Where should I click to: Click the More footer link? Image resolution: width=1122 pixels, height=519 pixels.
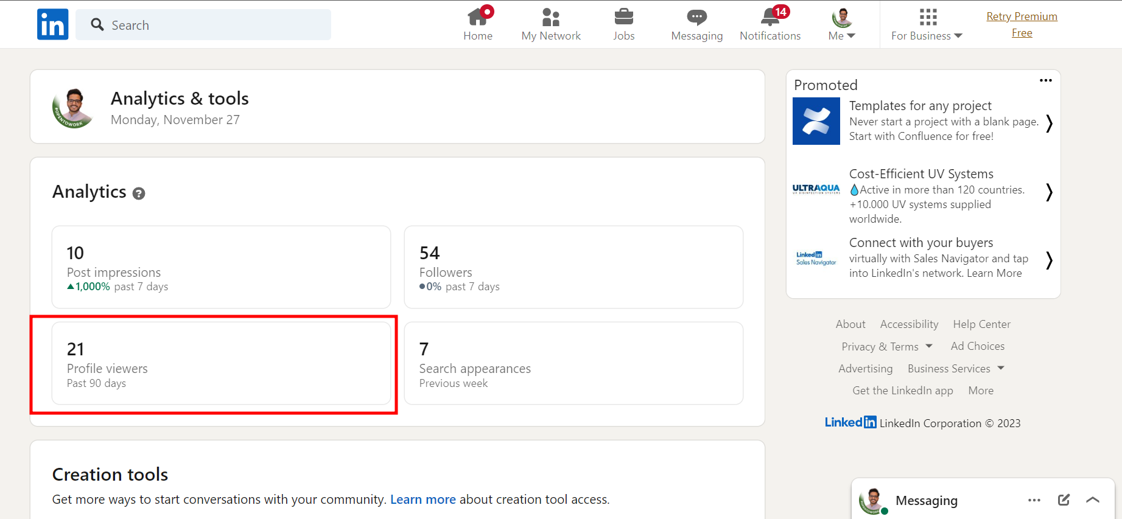pyautogui.click(x=981, y=391)
